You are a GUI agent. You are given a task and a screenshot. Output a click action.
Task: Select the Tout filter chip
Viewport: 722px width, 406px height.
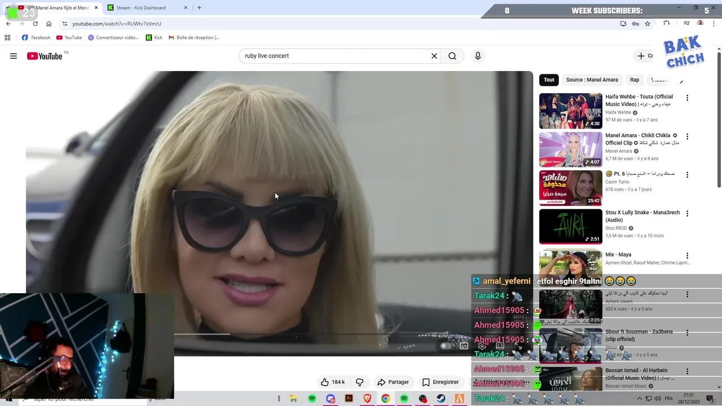tap(549, 80)
